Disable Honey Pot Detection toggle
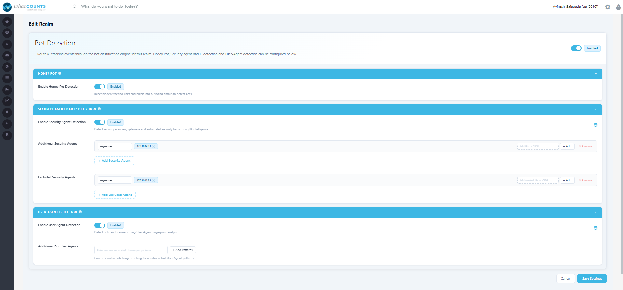Image resolution: width=623 pixels, height=290 pixels. point(100,87)
